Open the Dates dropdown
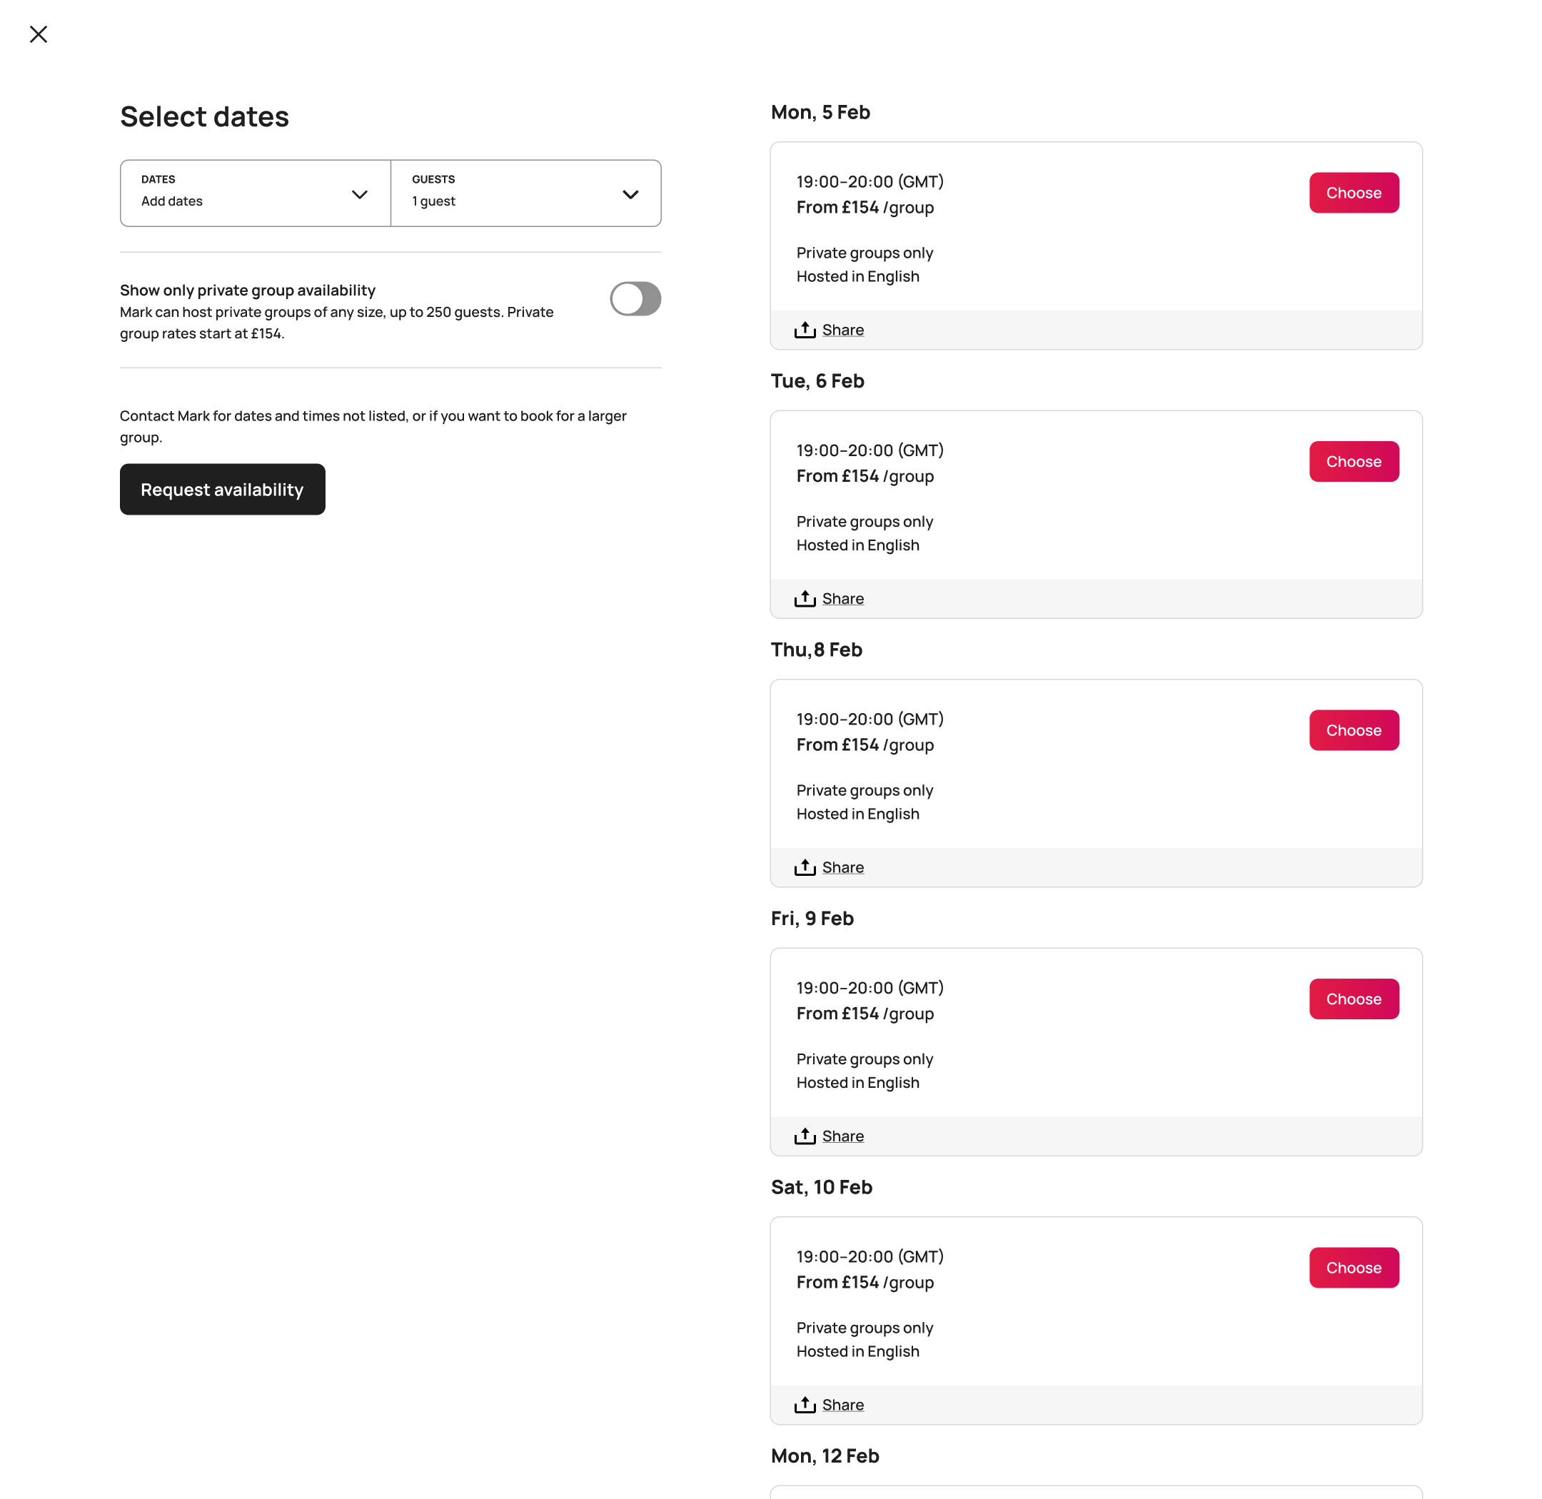This screenshot has height=1499, width=1542. tap(254, 193)
